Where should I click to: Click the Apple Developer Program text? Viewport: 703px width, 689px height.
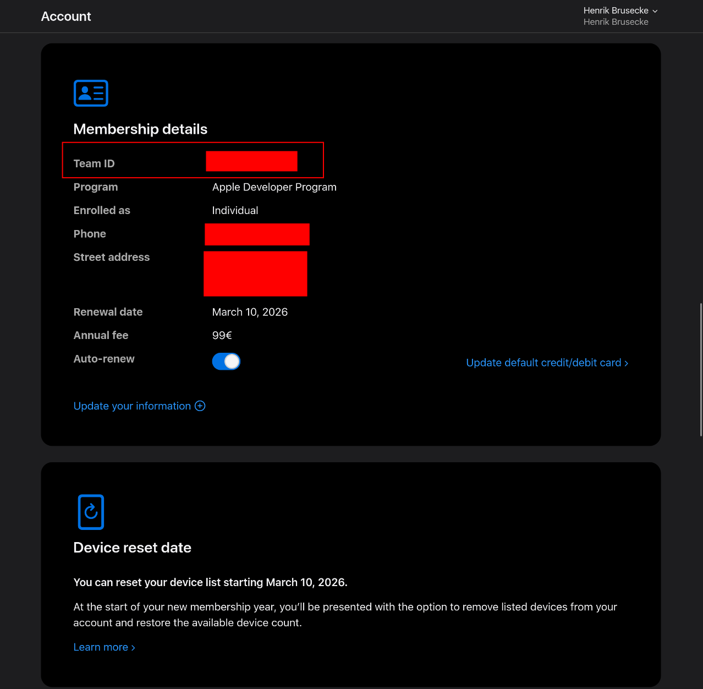tap(274, 187)
